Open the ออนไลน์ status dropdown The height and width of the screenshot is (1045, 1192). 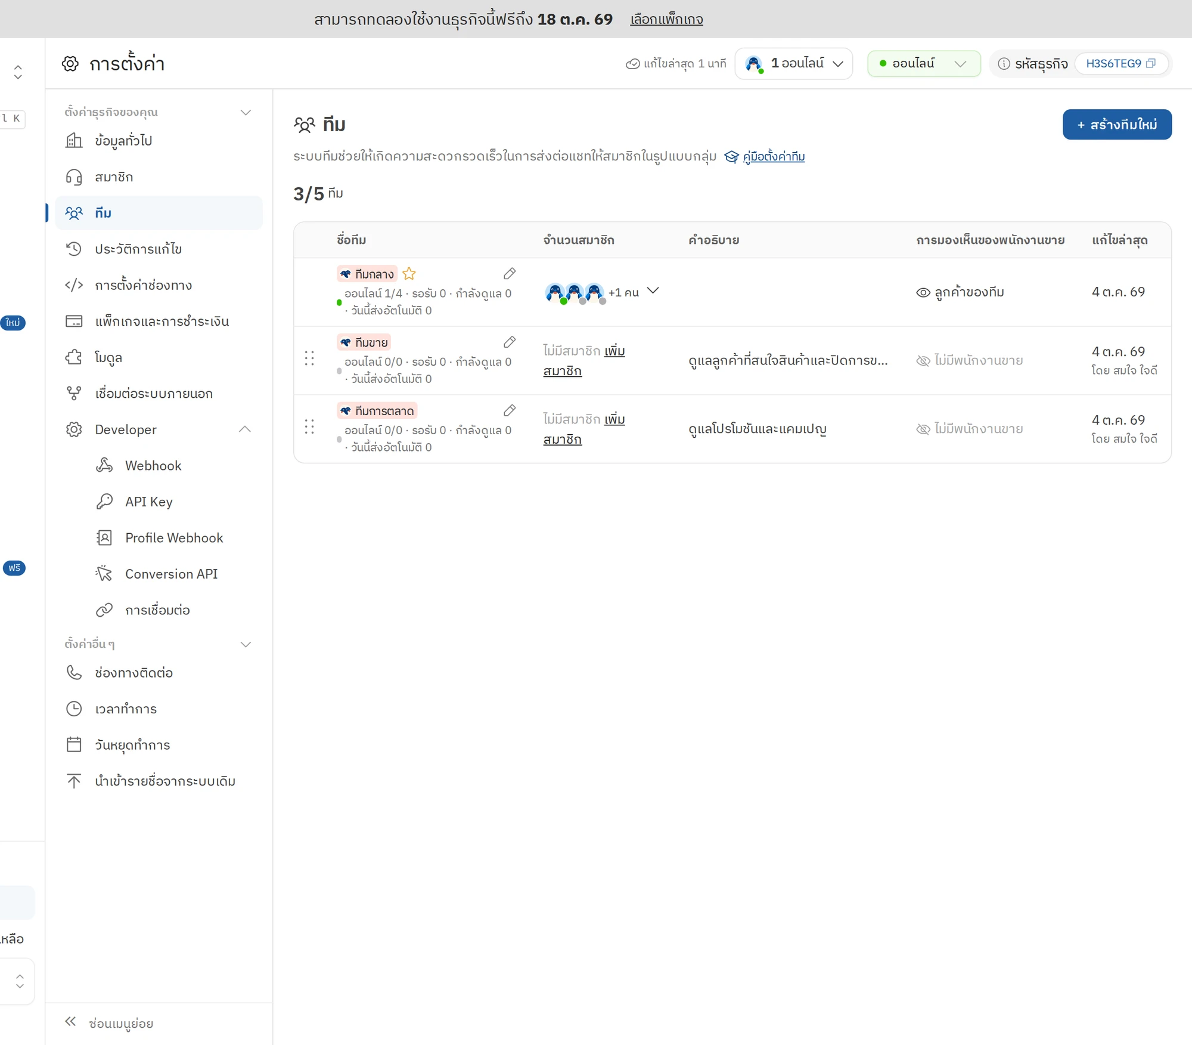coord(924,63)
